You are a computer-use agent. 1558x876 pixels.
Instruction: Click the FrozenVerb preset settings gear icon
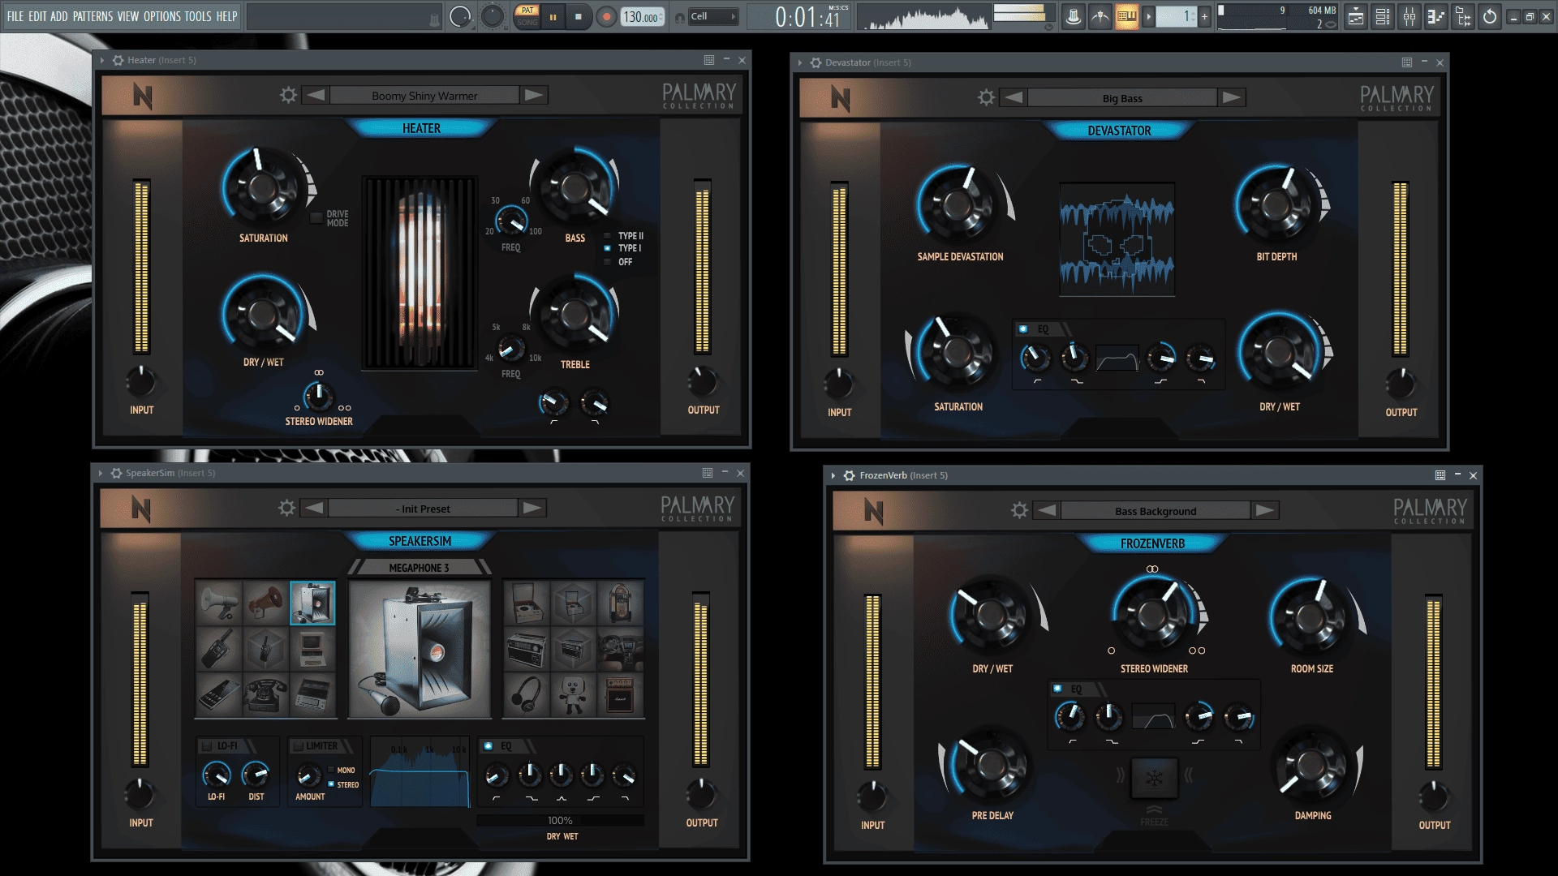1019,511
